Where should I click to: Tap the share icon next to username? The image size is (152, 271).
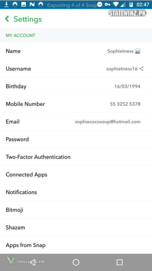click(141, 69)
